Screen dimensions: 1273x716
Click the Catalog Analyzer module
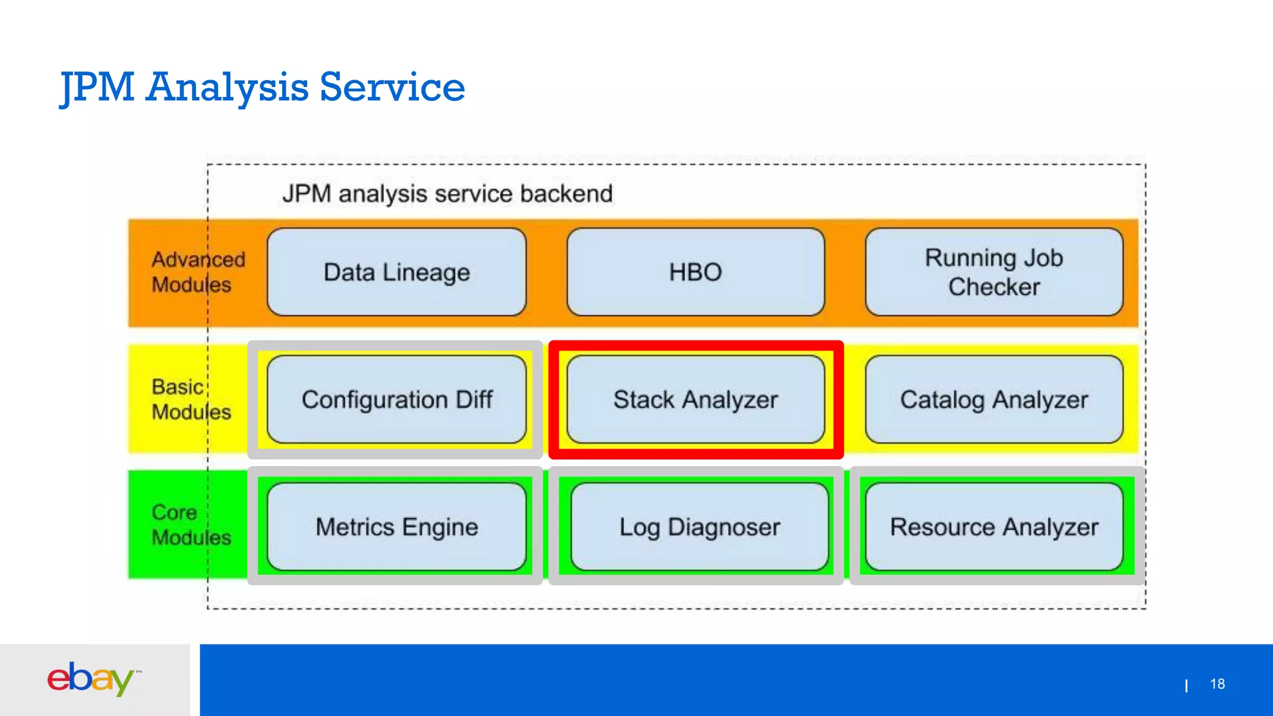pyautogui.click(x=994, y=400)
